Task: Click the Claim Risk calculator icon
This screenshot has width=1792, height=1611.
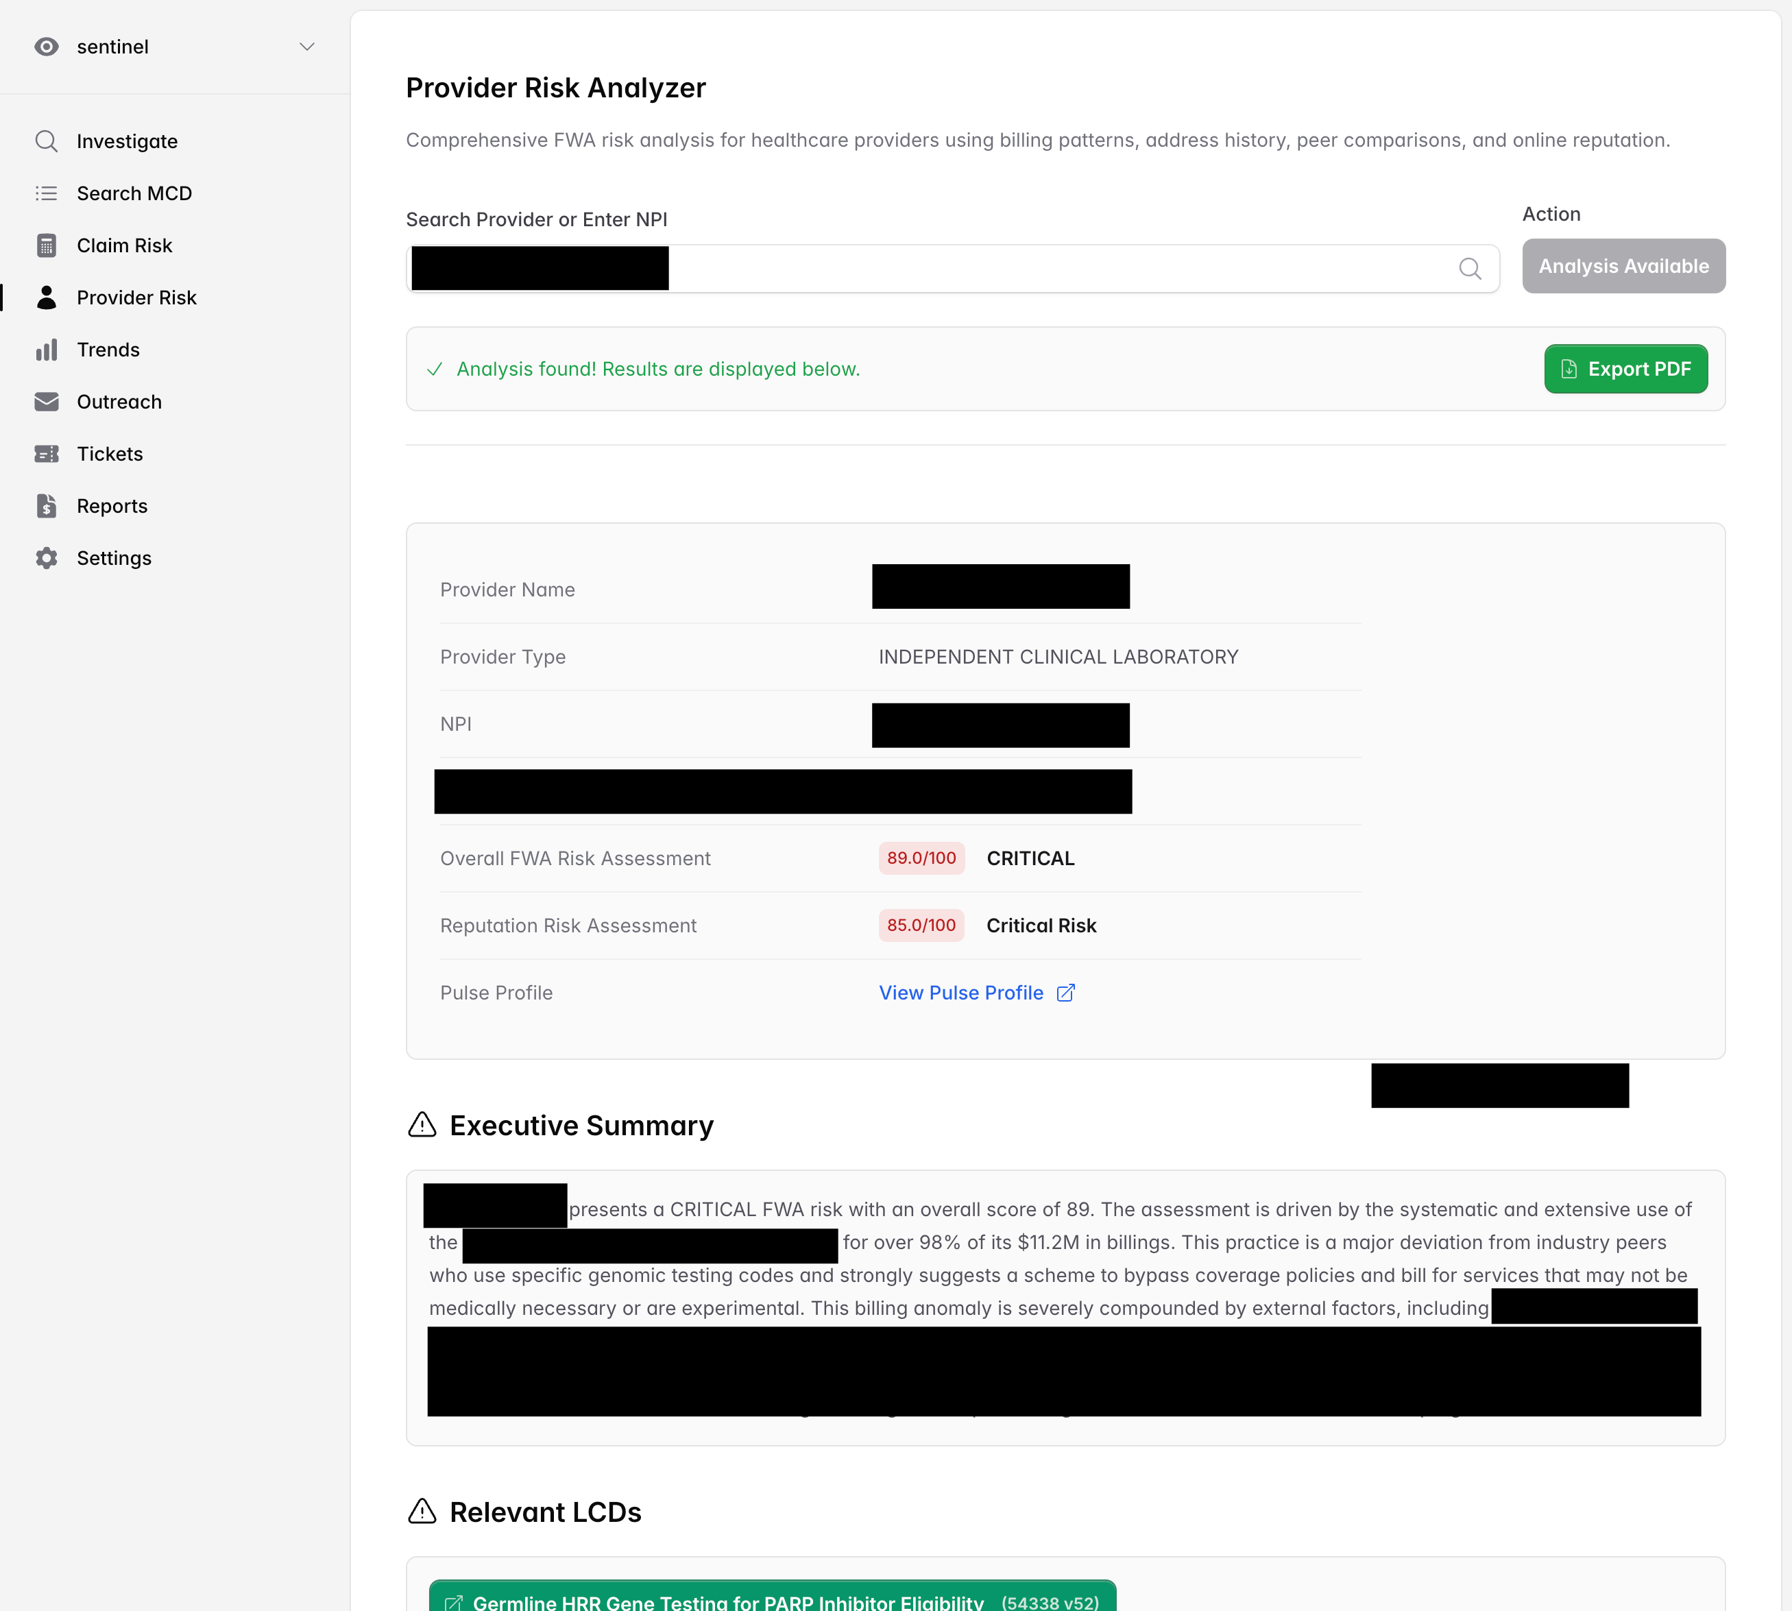Action: point(46,245)
